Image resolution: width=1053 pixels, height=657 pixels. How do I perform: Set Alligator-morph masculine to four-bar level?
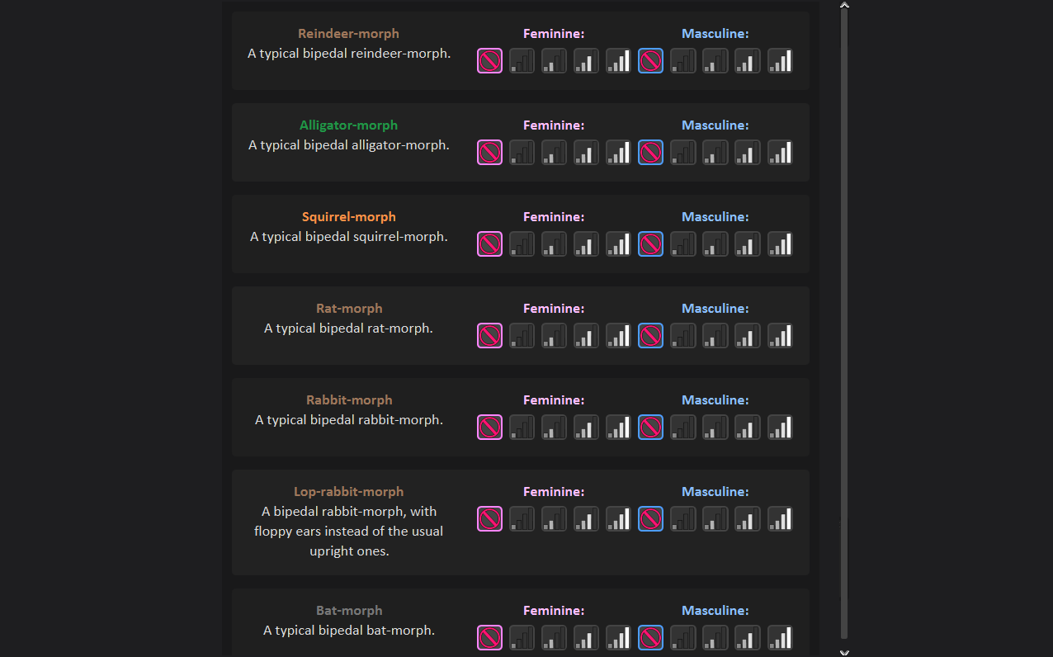pos(780,153)
